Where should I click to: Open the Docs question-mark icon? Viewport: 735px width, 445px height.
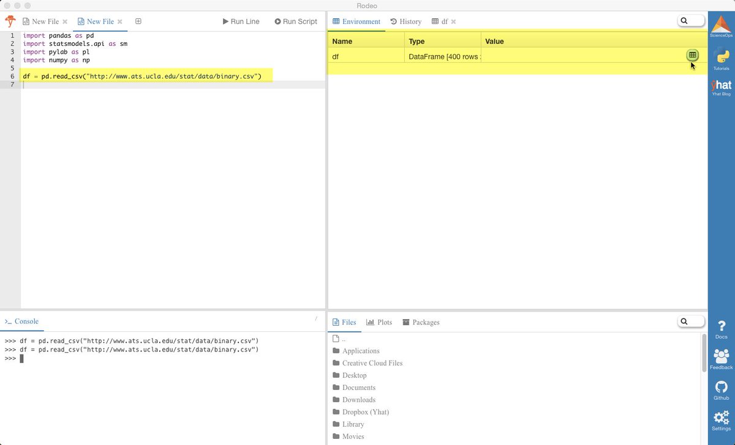(721, 328)
